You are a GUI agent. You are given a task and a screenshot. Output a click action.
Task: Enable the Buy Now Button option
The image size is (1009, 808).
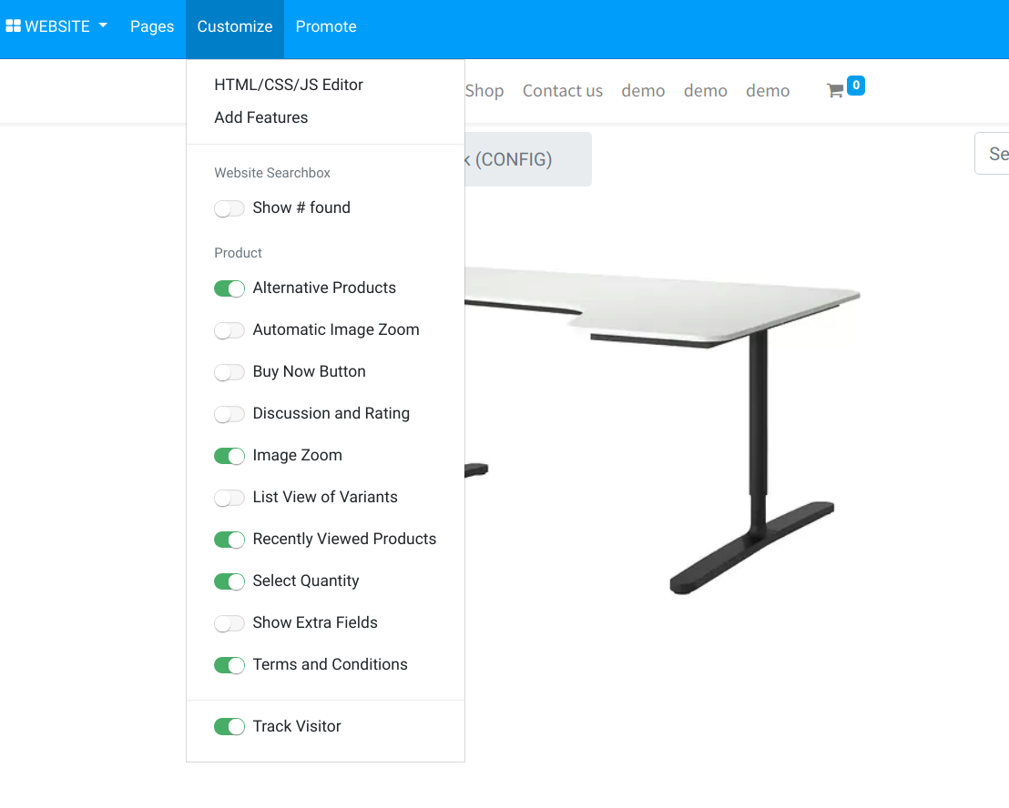click(x=229, y=372)
